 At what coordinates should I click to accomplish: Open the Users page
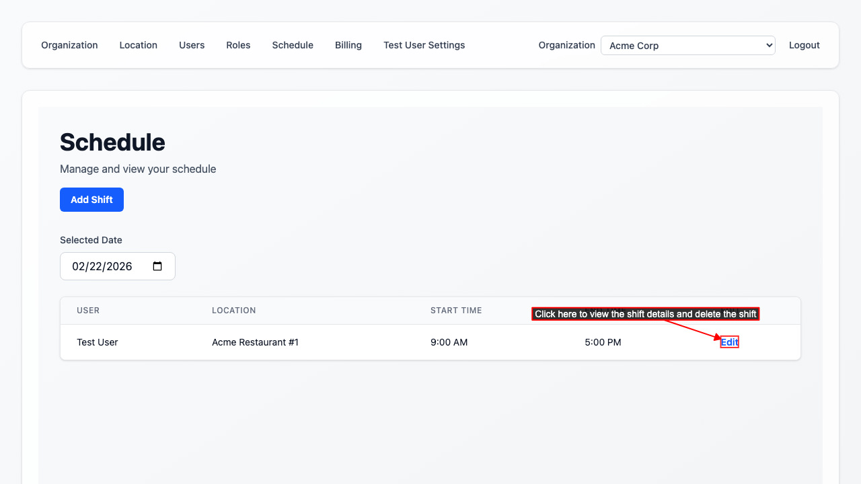192,45
